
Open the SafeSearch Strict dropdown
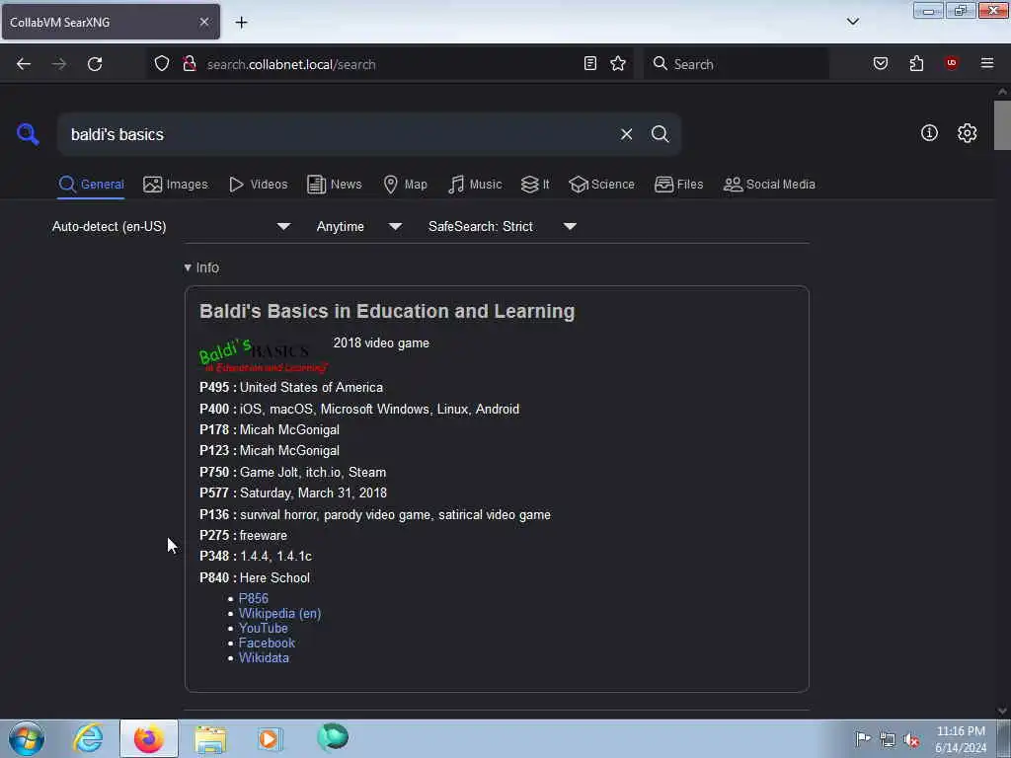[503, 227]
